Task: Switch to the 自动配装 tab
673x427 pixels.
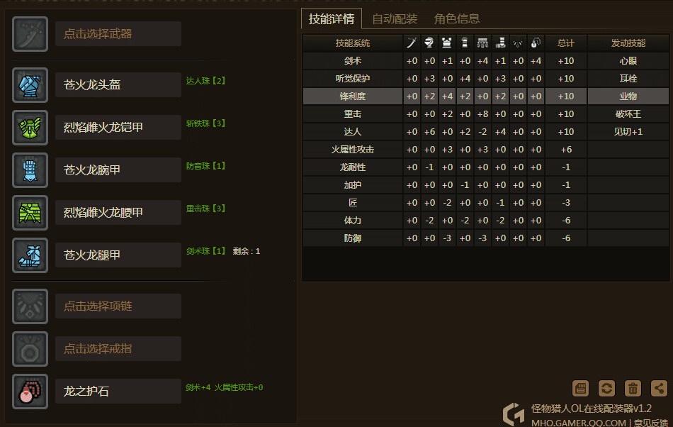Action: click(395, 18)
